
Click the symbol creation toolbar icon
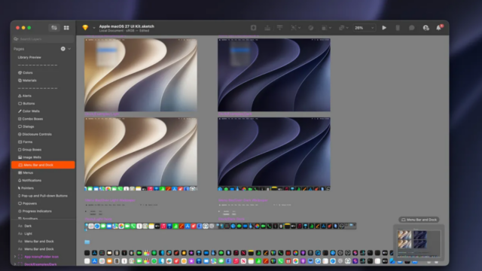tap(324, 28)
